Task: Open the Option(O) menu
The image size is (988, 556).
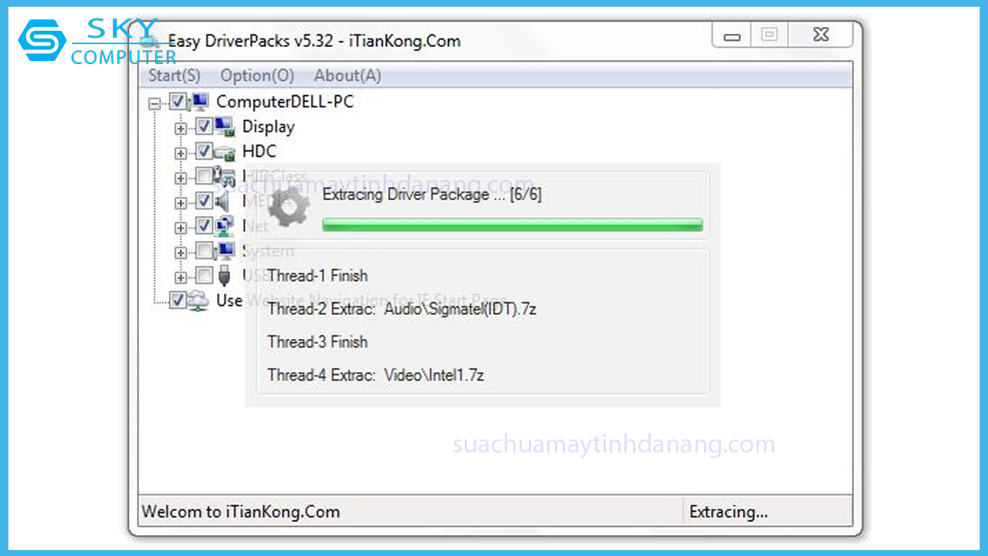Action: 258,76
